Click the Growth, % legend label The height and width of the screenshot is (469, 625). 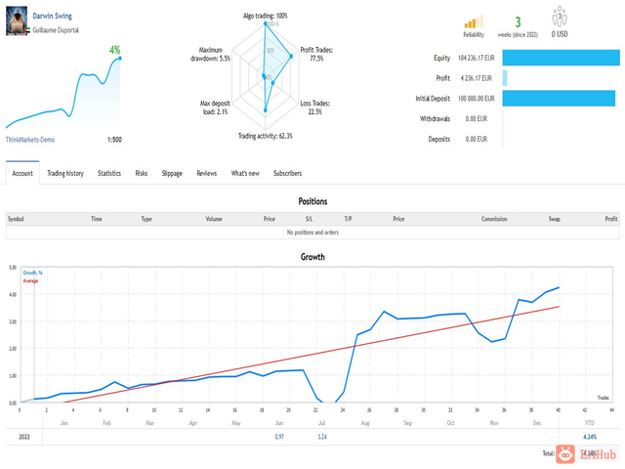32,273
